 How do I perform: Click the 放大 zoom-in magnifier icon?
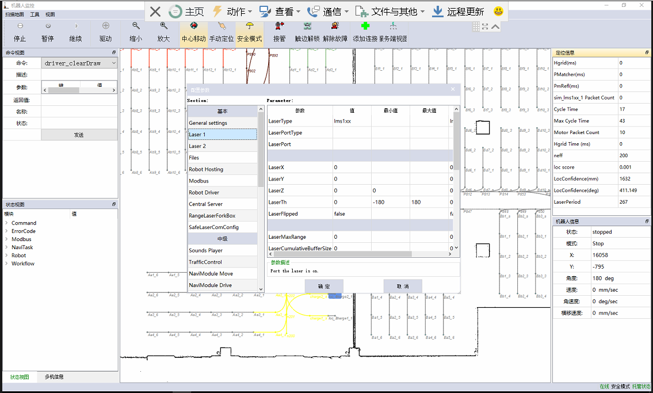pos(163,26)
